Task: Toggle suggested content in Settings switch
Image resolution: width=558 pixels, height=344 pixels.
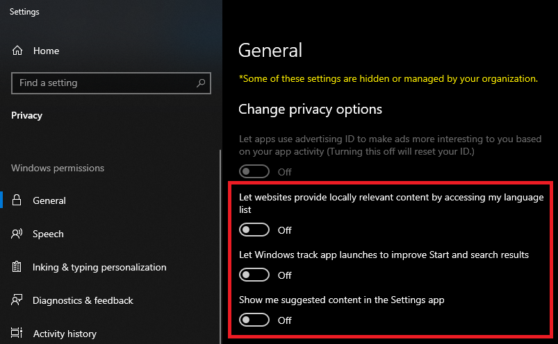Action: [254, 320]
